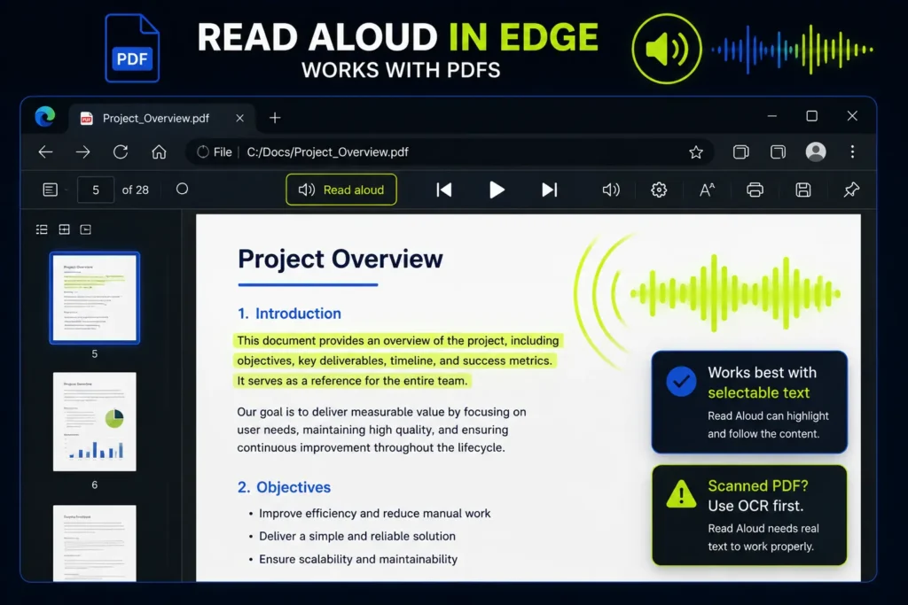Click the Project Overview heading
This screenshot has width=908, height=605.
[x=340, y=259]
